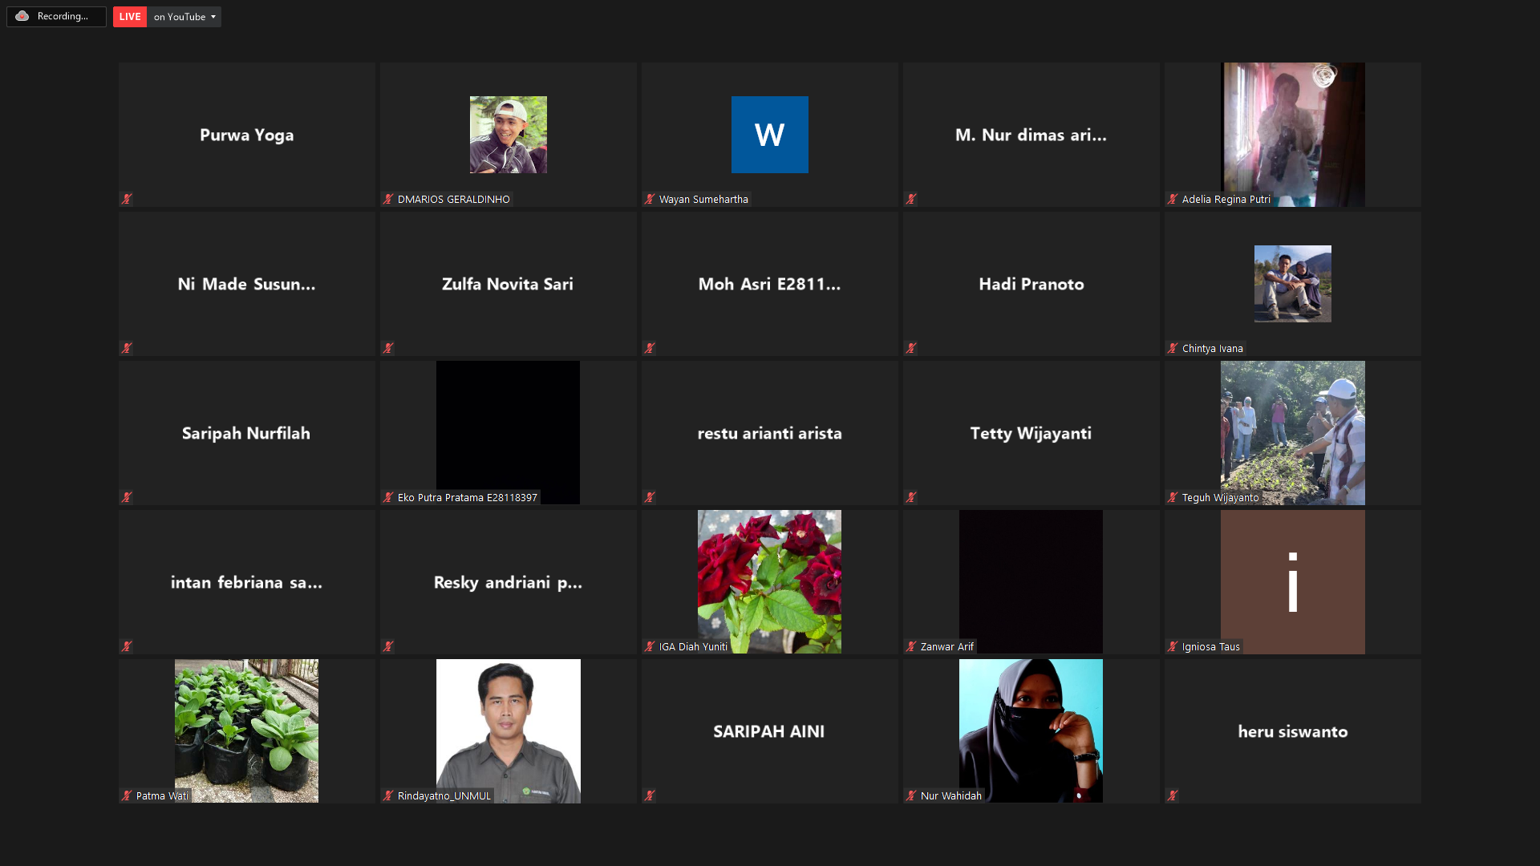Viewport: 1540px width, 866px height.
Task: Click muted mic icon in Purwa Yoga tile
Action: pos(127,199)
